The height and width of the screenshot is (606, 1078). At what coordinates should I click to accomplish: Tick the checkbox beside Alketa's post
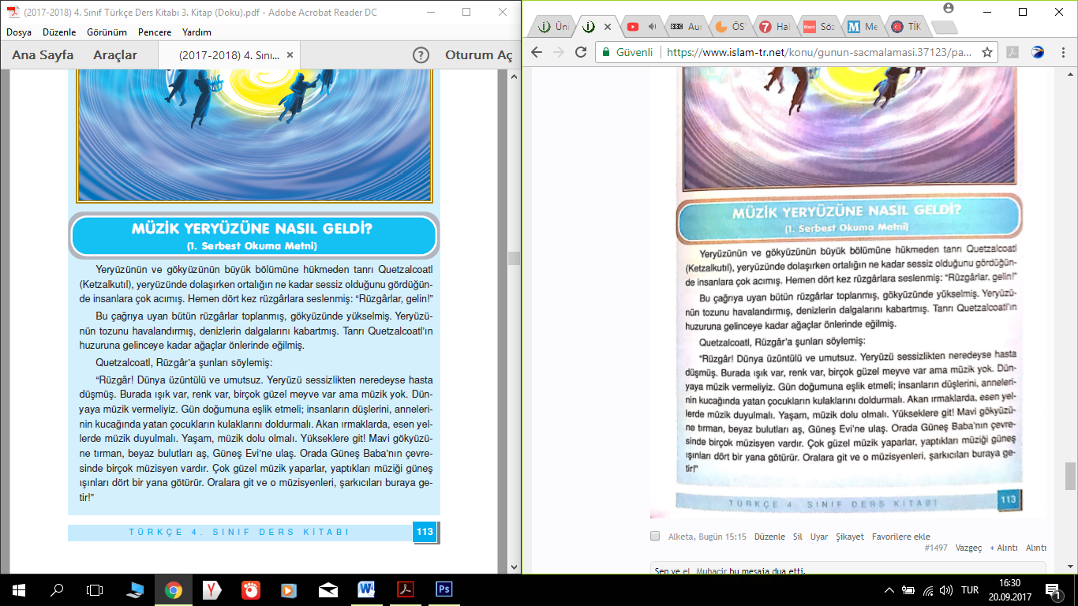[655, 537]
